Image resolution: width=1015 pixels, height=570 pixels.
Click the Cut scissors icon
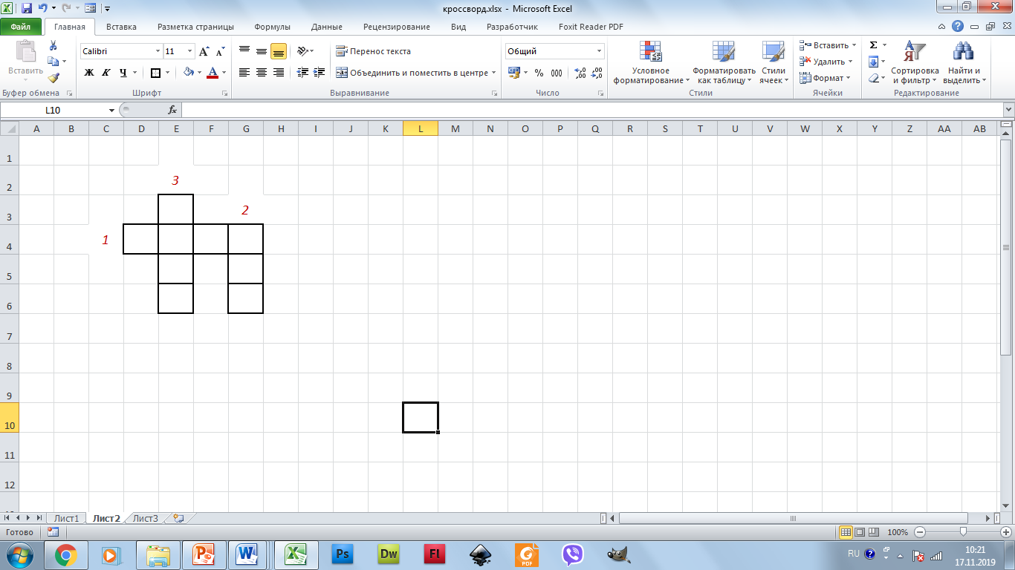53,46
